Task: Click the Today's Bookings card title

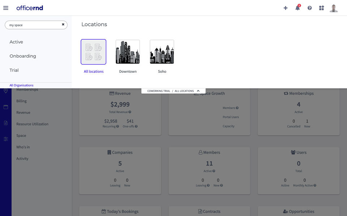Action: tap(123, 212)
